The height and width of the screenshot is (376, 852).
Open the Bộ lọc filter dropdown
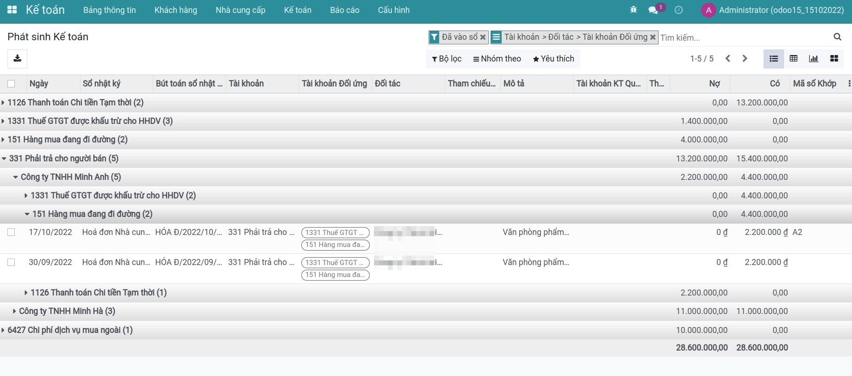[447, 59]
